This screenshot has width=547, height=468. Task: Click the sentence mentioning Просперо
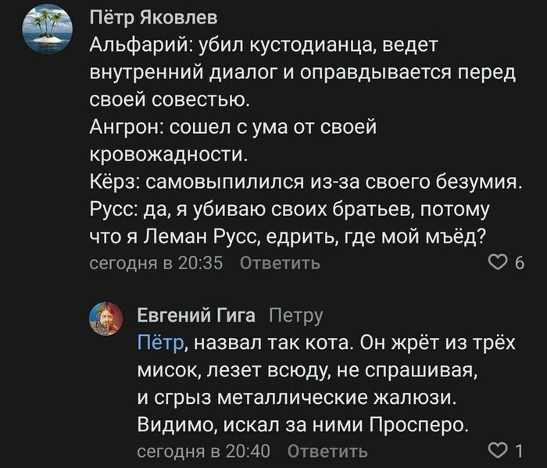[x=301, y=425]
